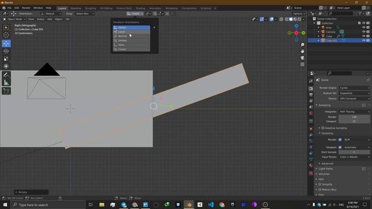
Task: Toggle Collection exclude checkbox in outliner
Action: 359,23
